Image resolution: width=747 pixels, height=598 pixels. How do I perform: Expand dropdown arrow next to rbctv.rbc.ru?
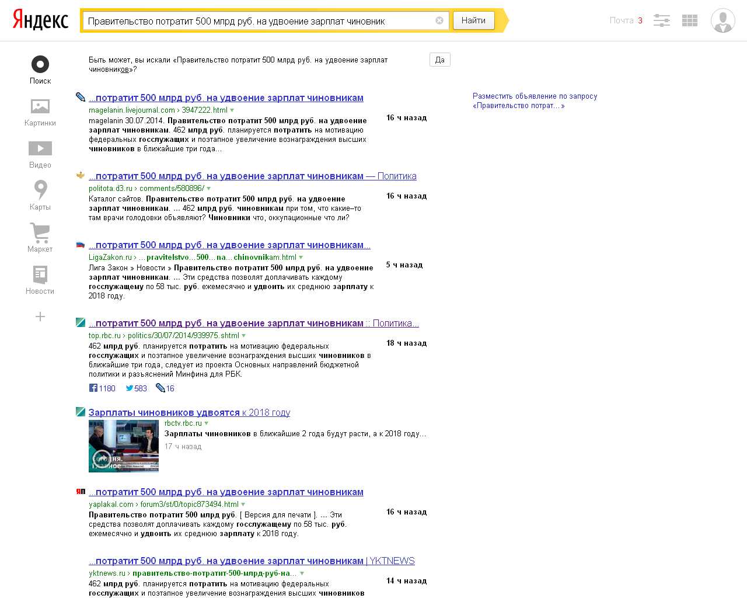(x=207, y=423)
